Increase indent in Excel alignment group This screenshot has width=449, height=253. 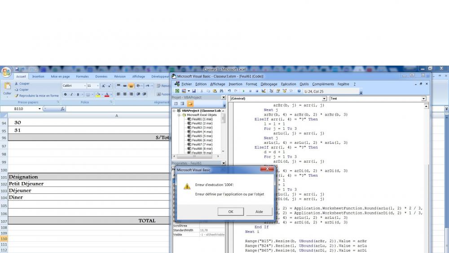(145, 94)
